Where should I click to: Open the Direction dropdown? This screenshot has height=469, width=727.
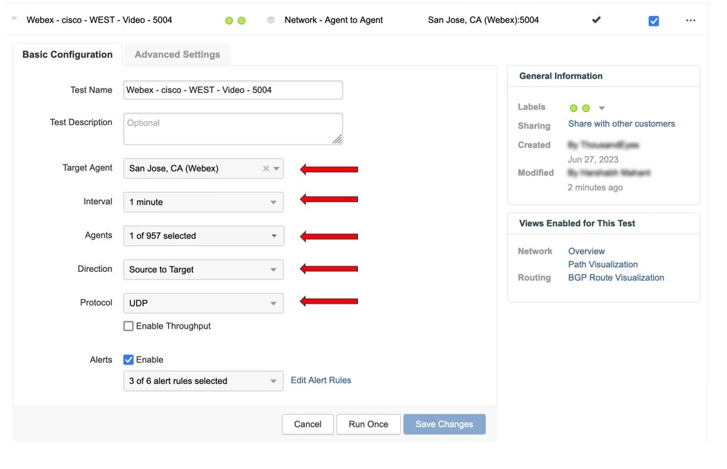click(x=203, y=270)
